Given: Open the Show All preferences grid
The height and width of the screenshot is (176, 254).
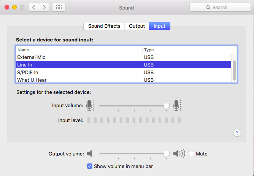Looking at the screenshot, I should tap(59, 7).
